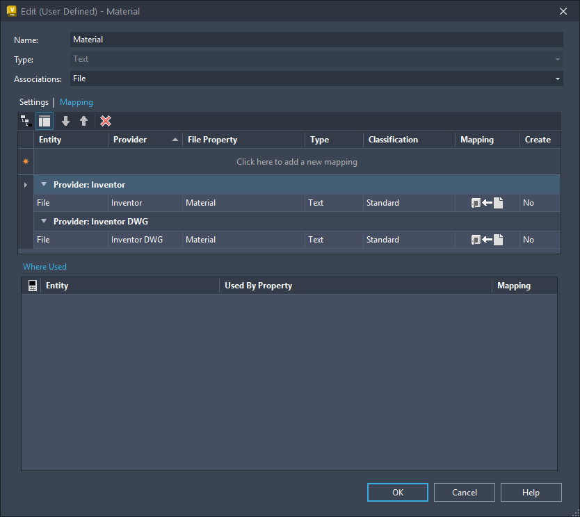Click the orange new-row asterisk icon
This screenshot has width=580, height=517.
(x=26, y=161)
